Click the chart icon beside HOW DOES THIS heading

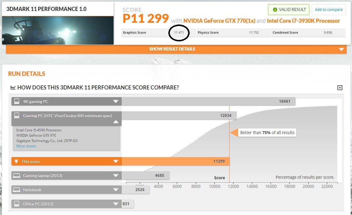click(x=13, y=88)
